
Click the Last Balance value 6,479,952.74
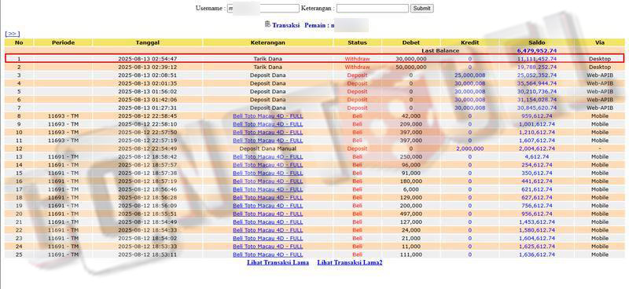tap(537, 51)
